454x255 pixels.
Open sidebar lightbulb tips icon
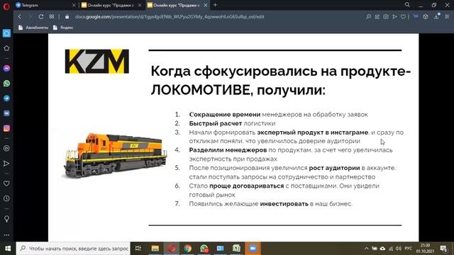(6, 219)
